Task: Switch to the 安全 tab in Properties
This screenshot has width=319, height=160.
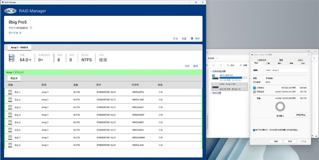Action: pyautogui.click(x=303, y=64)
